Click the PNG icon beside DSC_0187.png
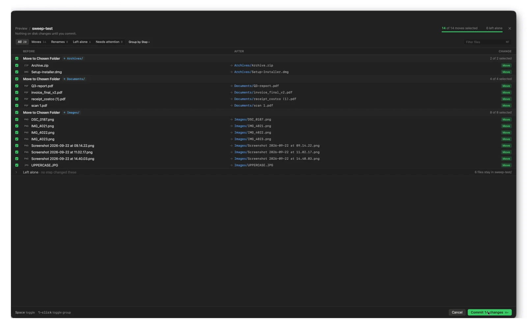Viewport: 527px width, 329px height. click(26, 120)
